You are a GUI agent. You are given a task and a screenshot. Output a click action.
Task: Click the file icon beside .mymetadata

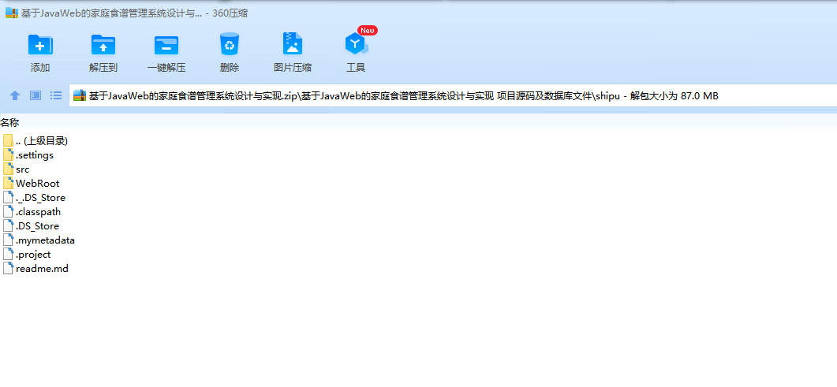[x=8, y=240]
